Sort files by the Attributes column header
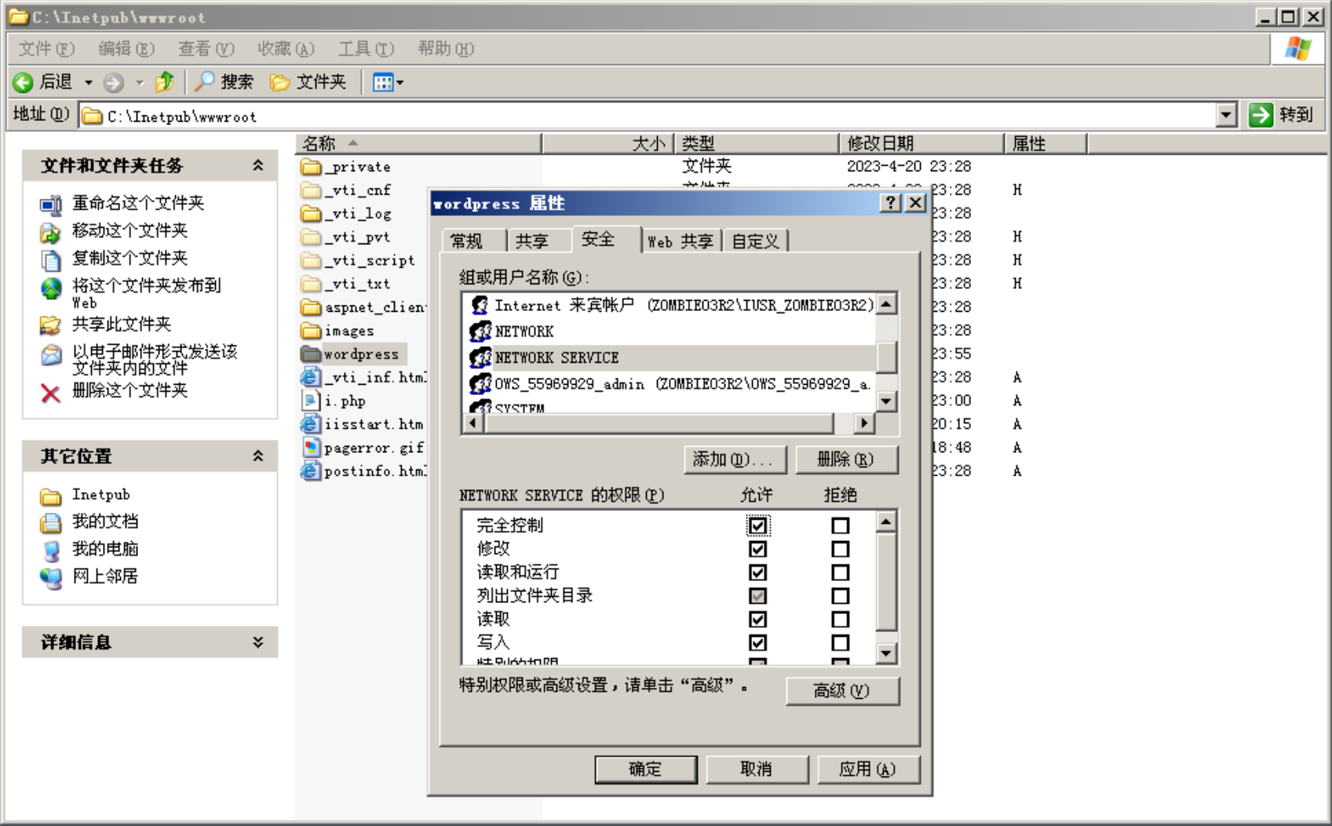Screen dimensions: 1332x826 pos(1046,143)
